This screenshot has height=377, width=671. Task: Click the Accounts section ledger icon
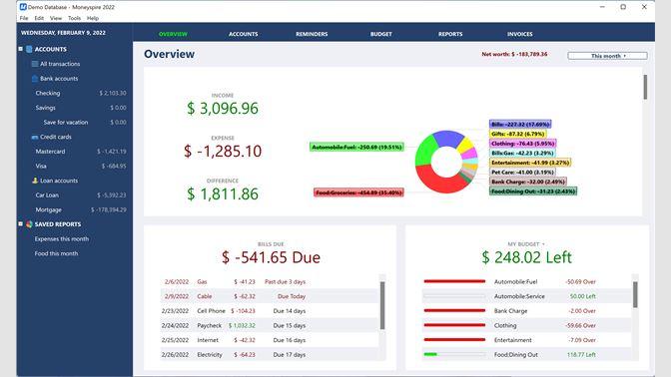(29, 49)
